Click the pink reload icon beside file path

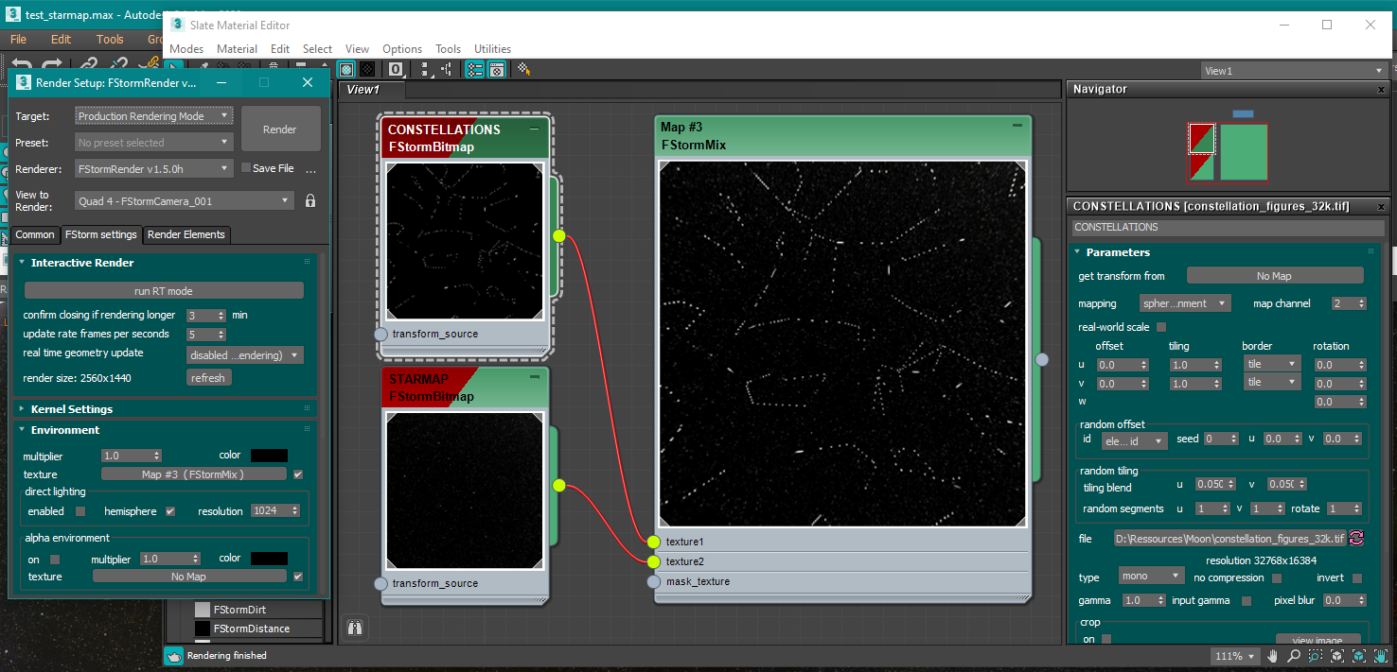point(1356,538)
